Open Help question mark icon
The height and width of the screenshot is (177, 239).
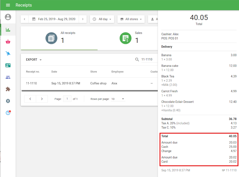tap(8, 113)
